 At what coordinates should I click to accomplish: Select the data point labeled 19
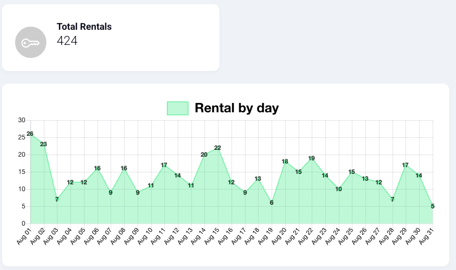312,158
